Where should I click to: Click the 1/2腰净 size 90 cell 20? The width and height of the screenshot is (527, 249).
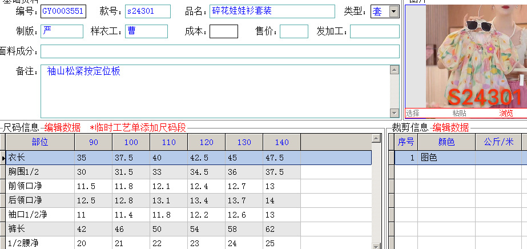(94, 243)
